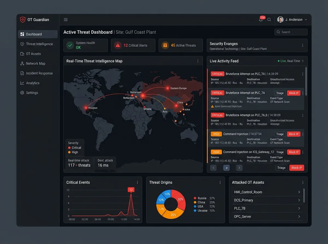Screen dimensions: 328x244
Task: Toggle the hamburger sidebar menu icon
Action: click(66, 20)
